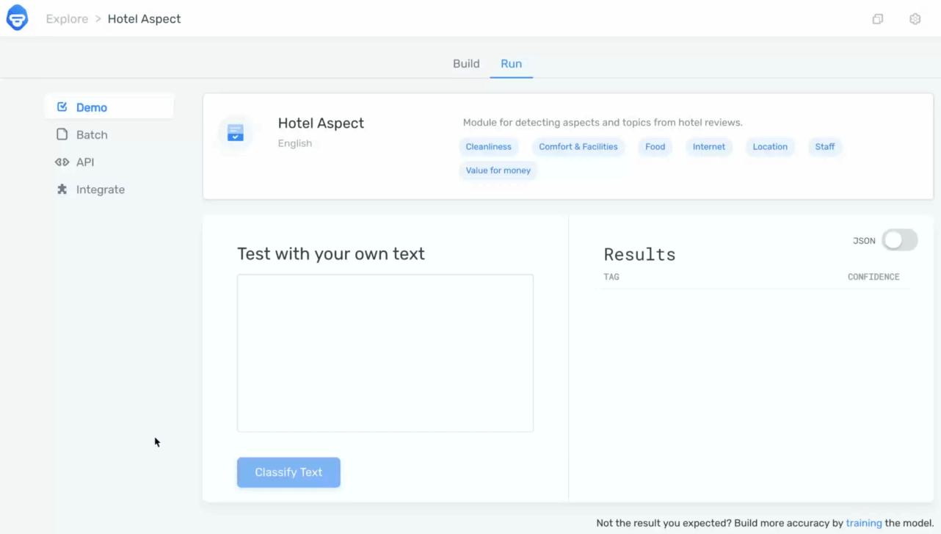
Task: Open the API section label
Action: click(x=85, y=162)
